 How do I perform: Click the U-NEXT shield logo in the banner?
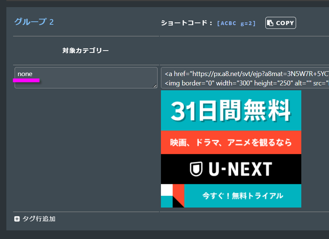196,169
